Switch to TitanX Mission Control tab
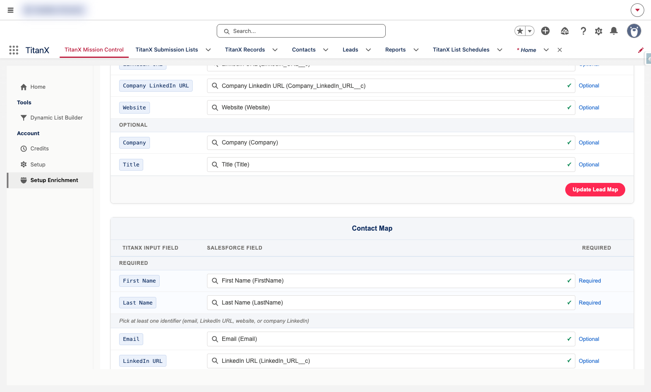Screen dimensions: 651x392 [94, 50]
